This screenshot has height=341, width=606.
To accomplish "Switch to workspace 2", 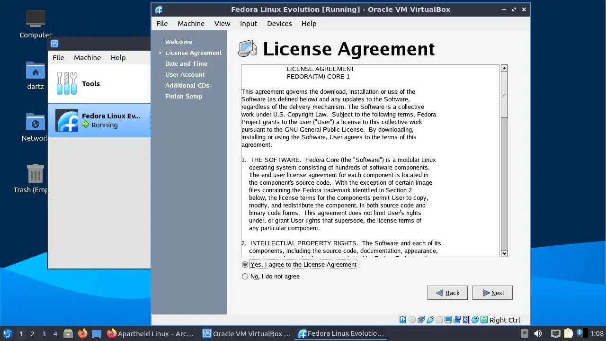I will pyautogui.click(x=32, y=334).
